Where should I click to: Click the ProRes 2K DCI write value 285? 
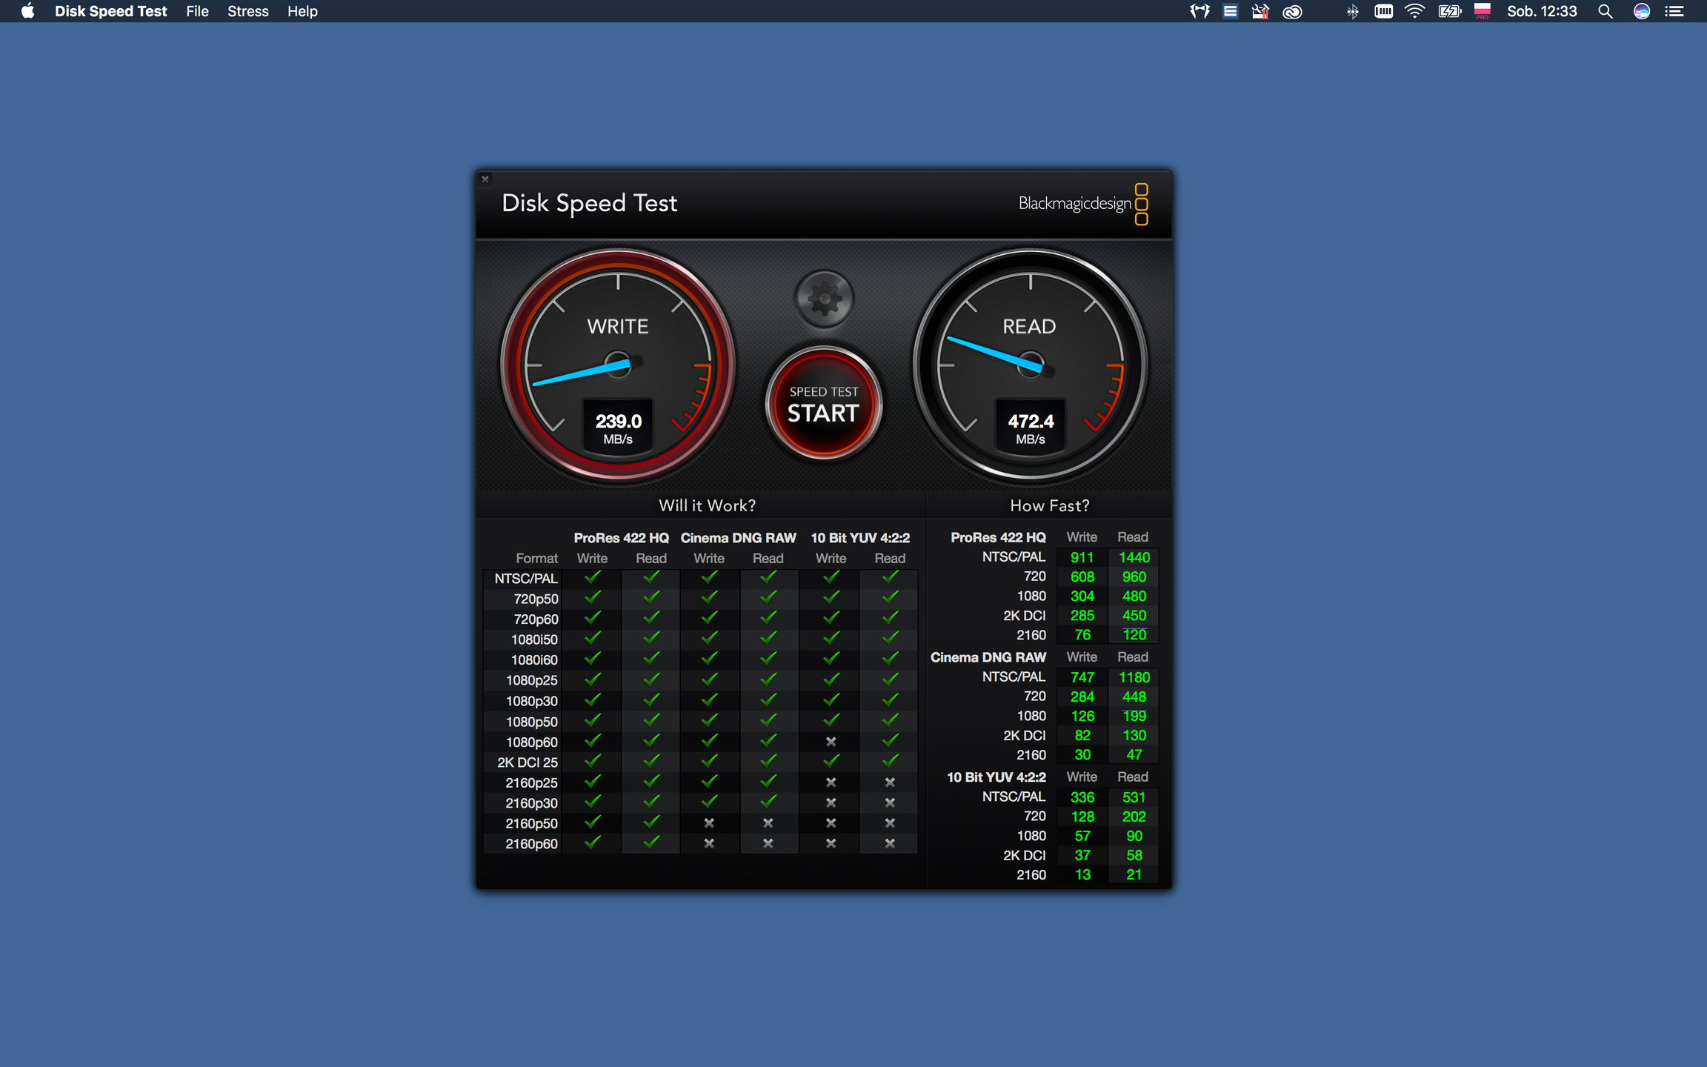(1082, 616)
